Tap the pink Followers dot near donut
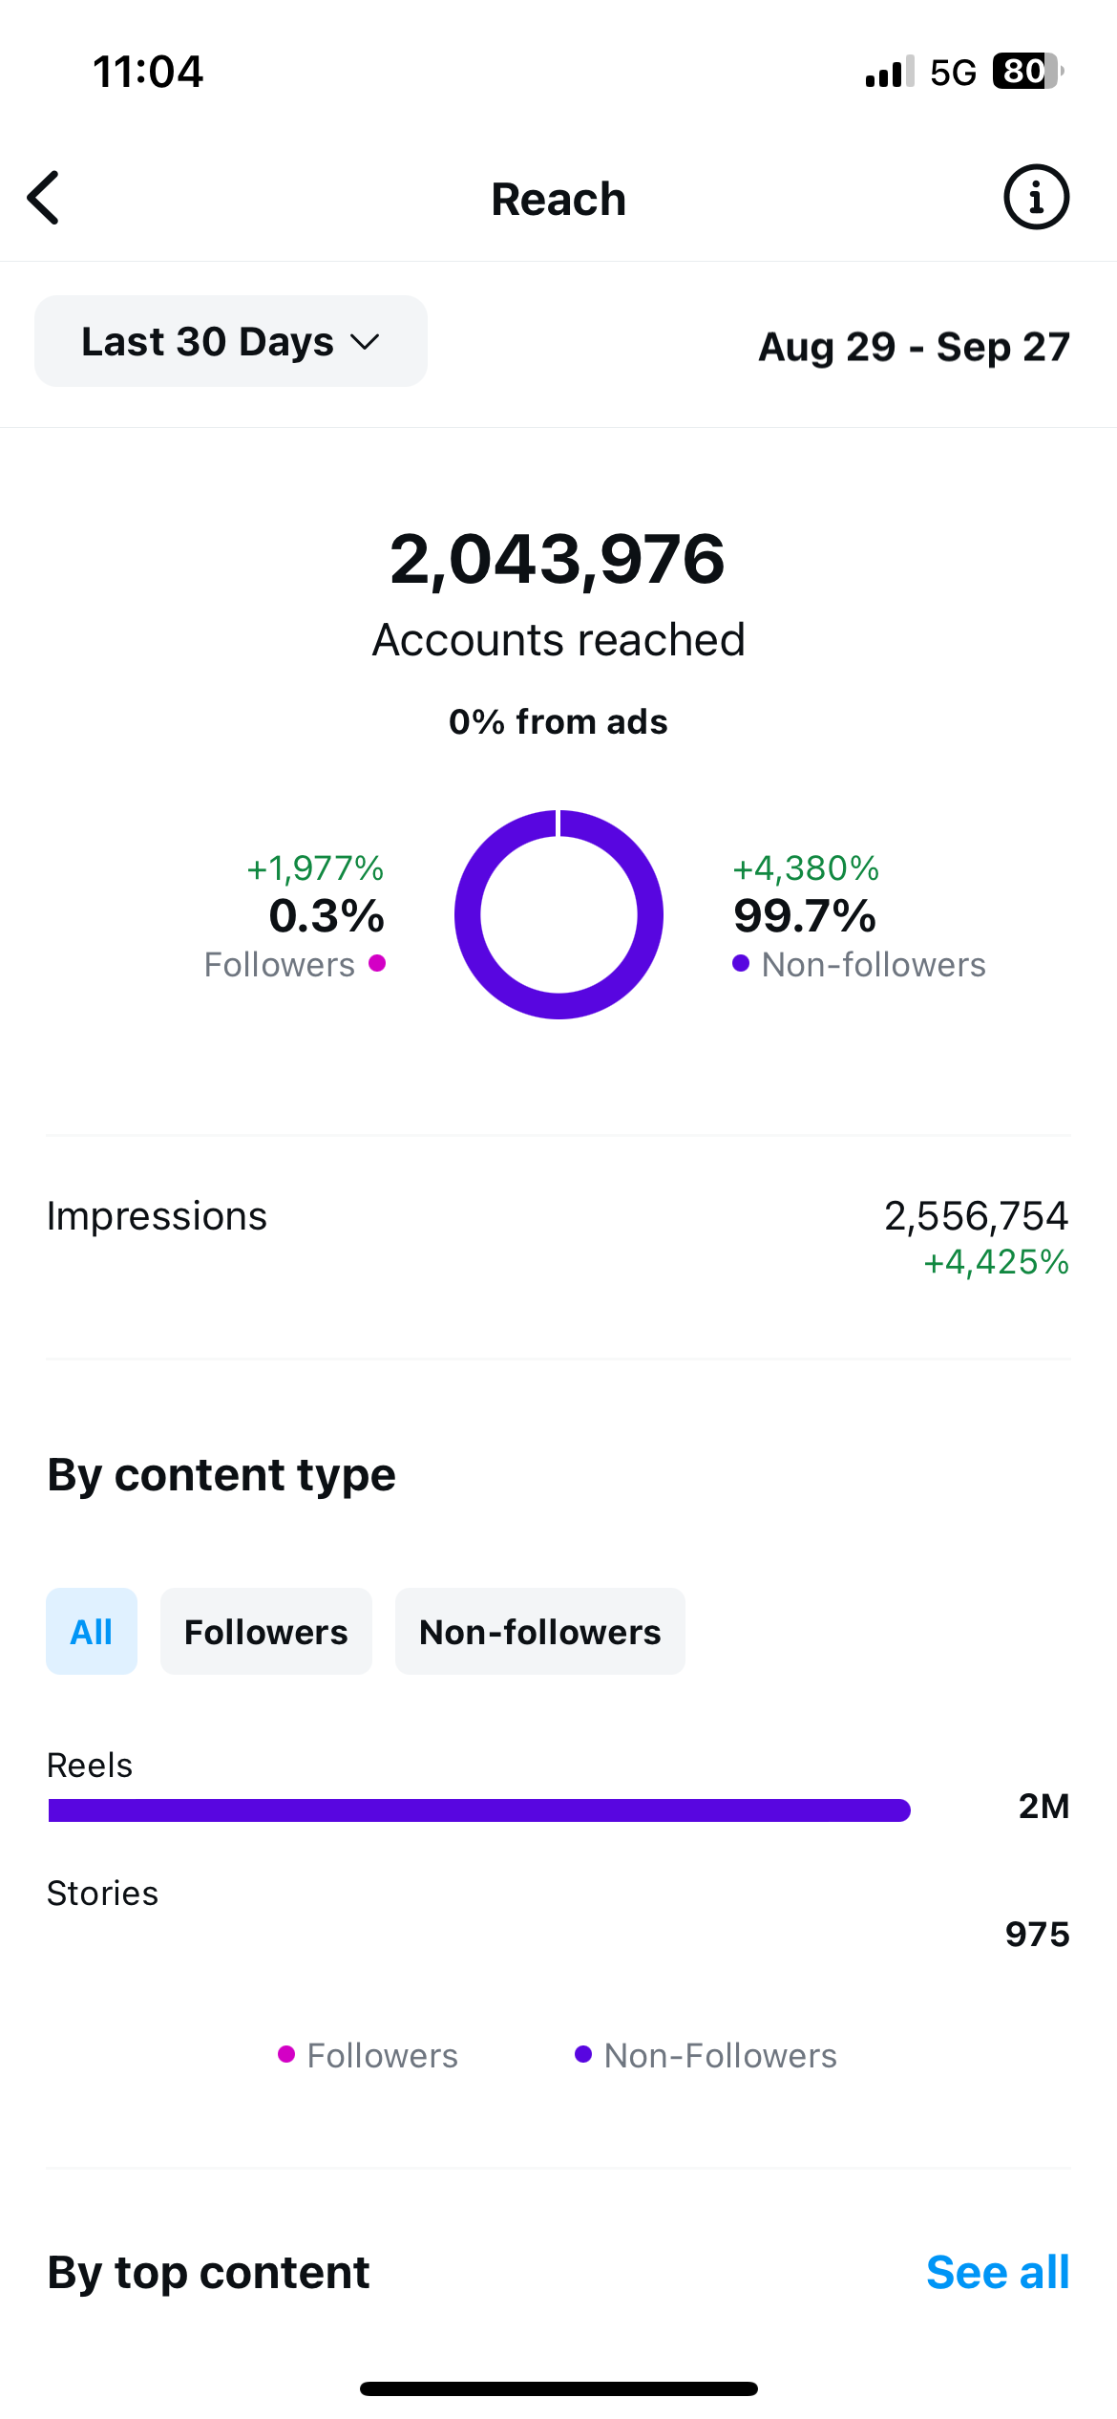 [x=377, y=963]
